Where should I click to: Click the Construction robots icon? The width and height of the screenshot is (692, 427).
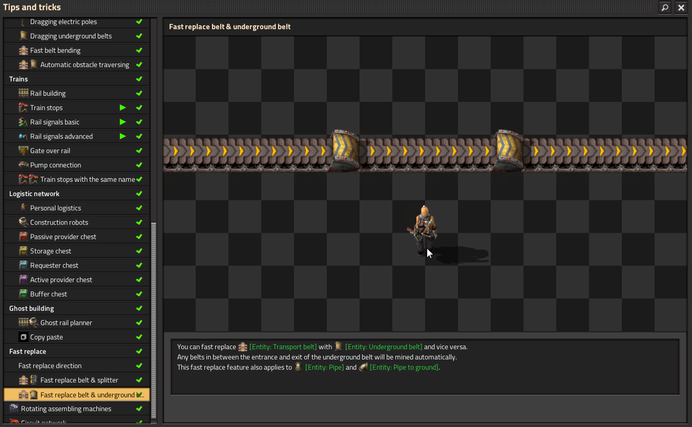(24, 222)
